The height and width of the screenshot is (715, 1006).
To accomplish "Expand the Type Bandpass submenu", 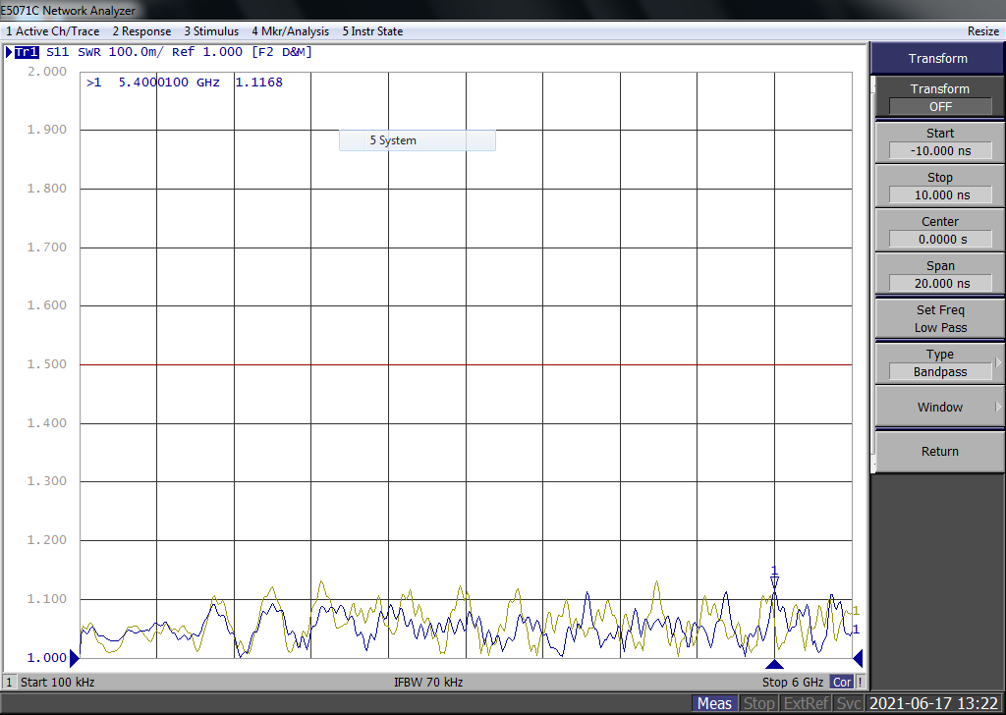I will (940, 363).
